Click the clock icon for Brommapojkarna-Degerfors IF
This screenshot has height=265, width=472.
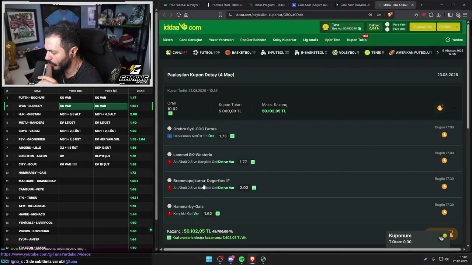[x=444, y=187]
